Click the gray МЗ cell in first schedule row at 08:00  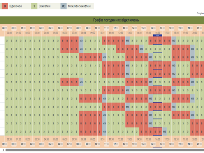(x=81, y=41)
